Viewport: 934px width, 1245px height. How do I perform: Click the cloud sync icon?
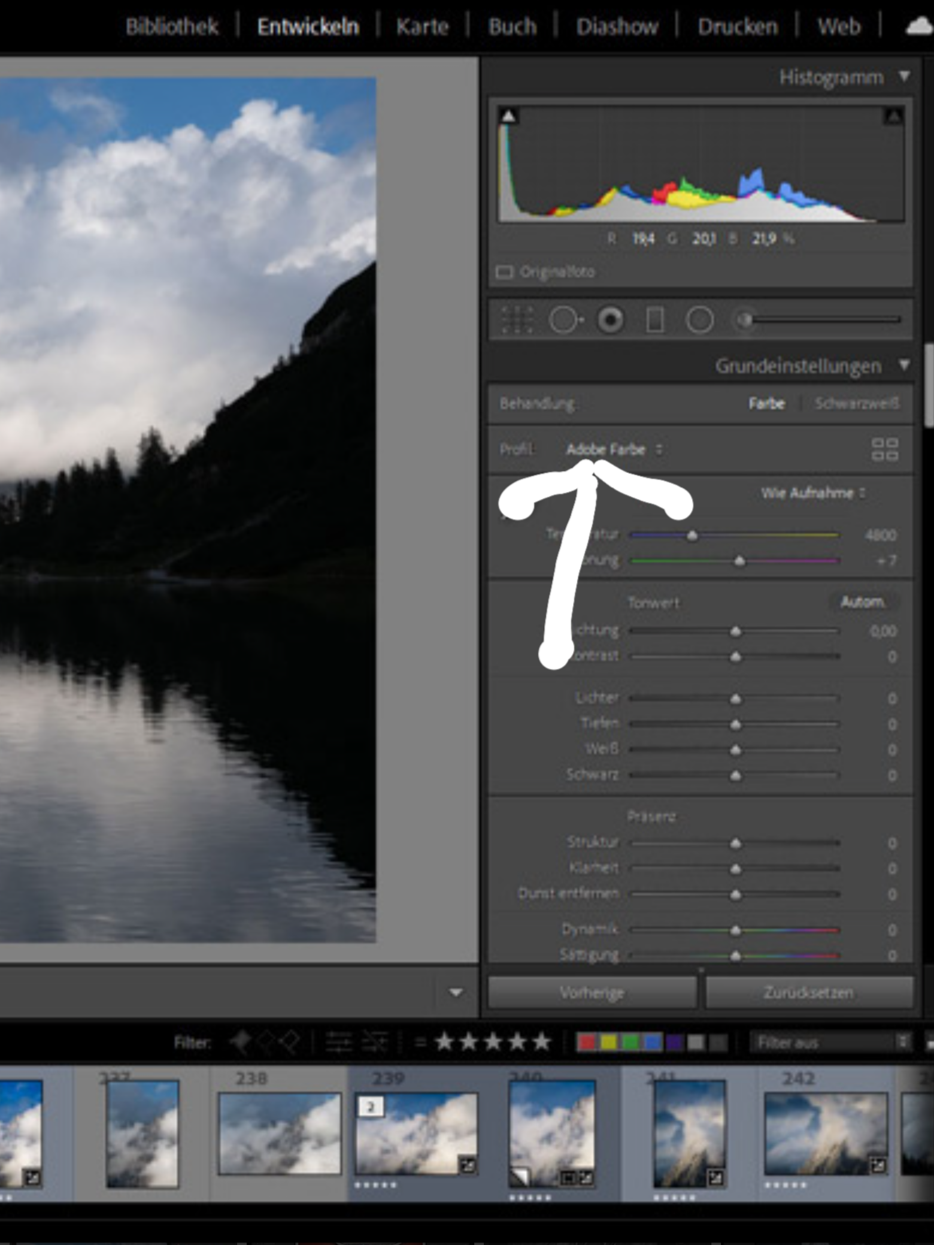coord(919,26)
